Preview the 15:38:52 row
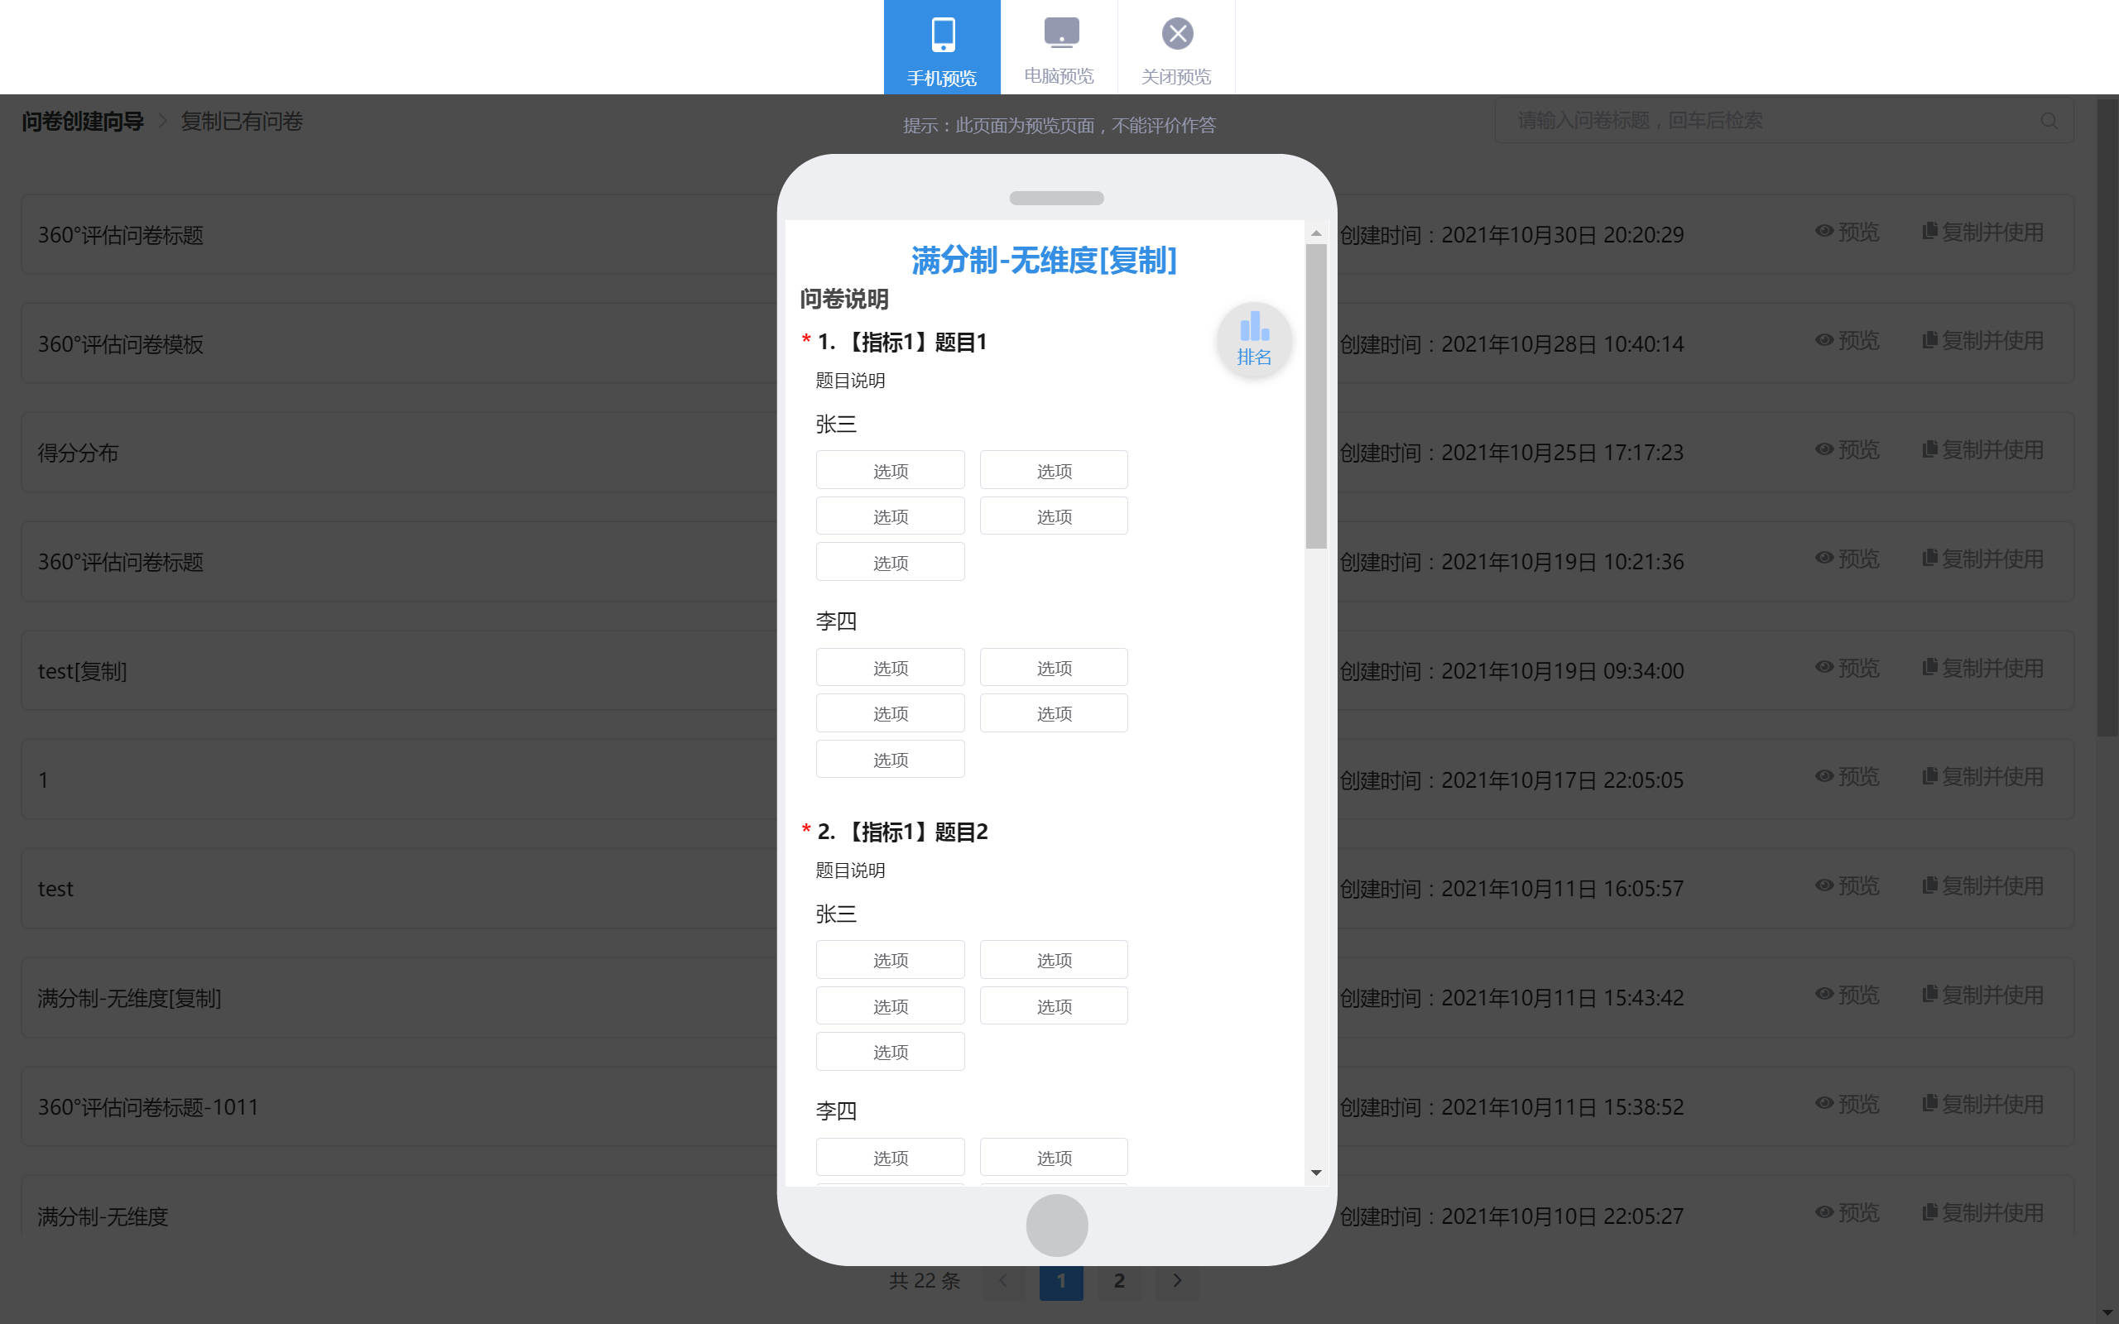The height and width of the screenshot is (1324, 2119). click(1848, 1104)
